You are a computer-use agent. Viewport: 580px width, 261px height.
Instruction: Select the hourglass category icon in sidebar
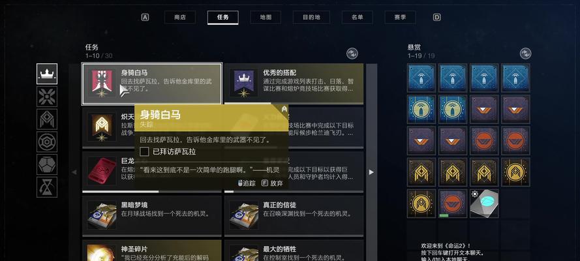47,187
